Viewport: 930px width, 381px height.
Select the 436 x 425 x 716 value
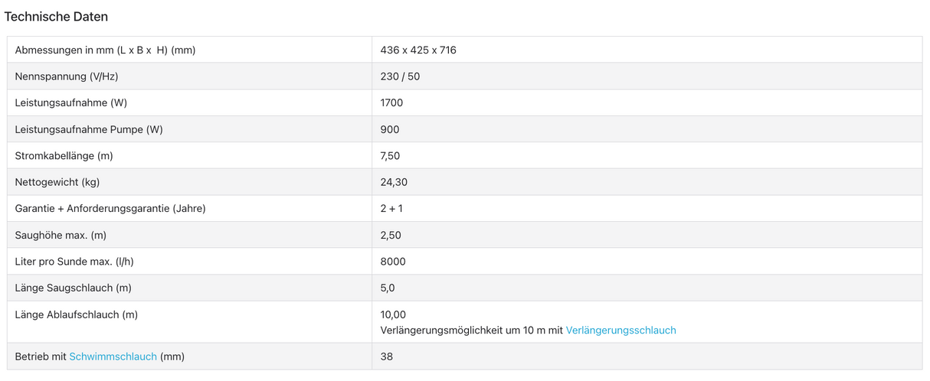coord(418,50)
